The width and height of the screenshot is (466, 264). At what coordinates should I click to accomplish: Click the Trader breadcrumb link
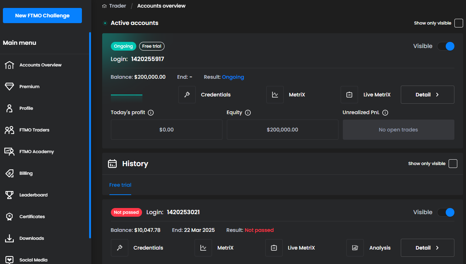[x=117, y=6]
